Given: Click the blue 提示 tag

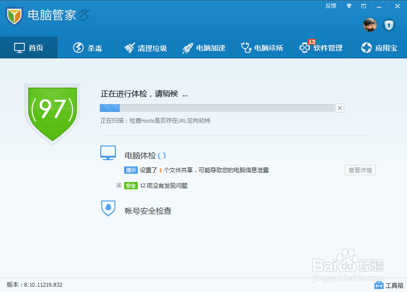Looking at the screenshot, I should 131,170.
